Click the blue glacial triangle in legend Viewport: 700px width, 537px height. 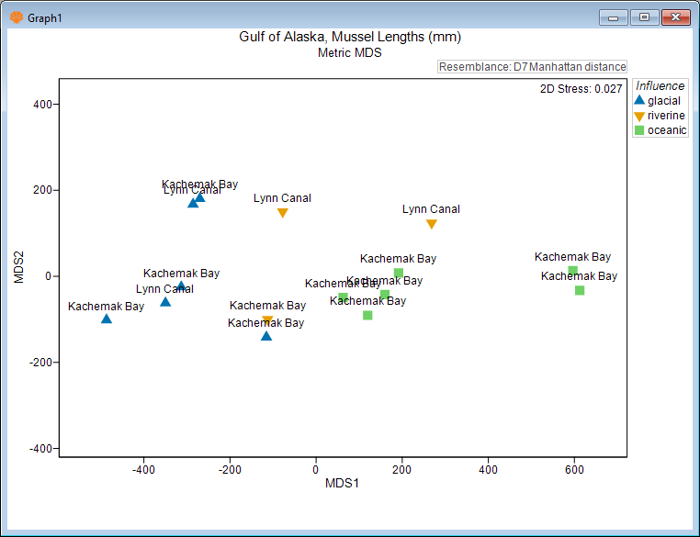639,101
